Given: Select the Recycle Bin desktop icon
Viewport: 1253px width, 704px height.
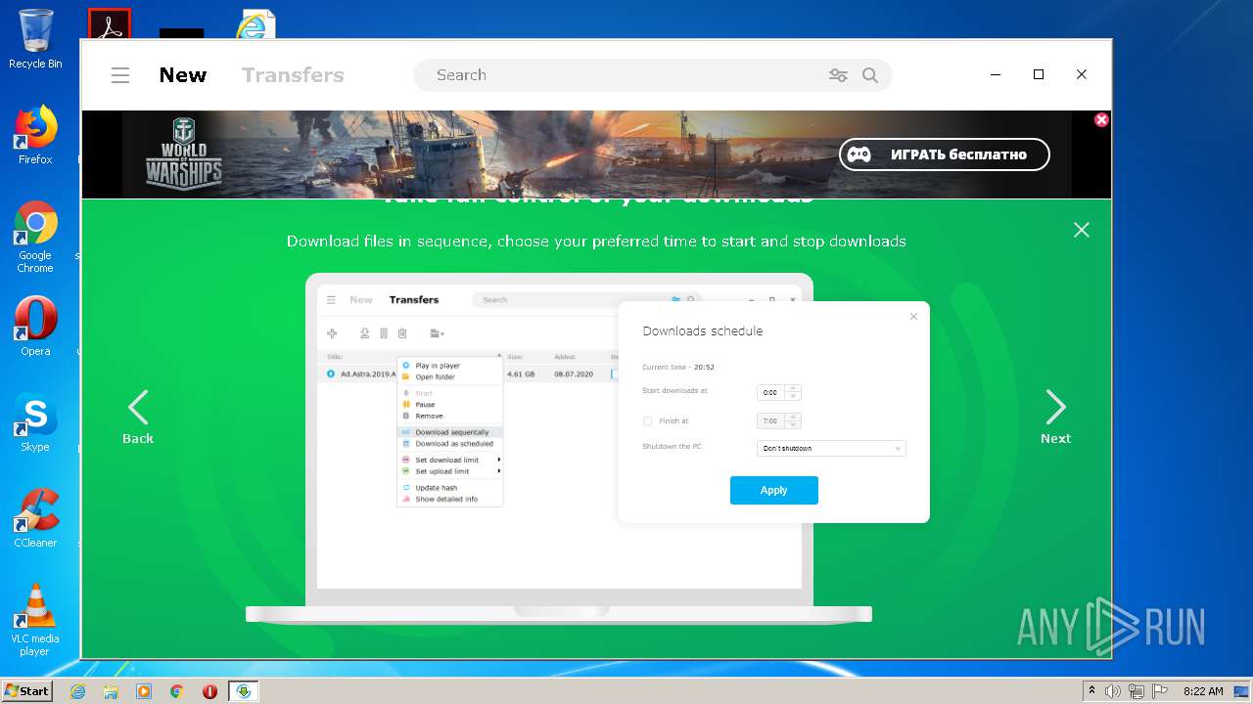Looking at the screenshot, I should click(35, 39).
